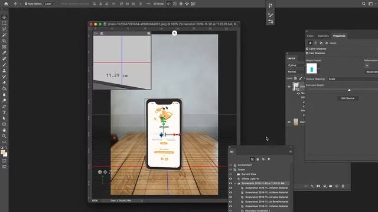Click the 3D Pan mode icon

pos(181,4)
